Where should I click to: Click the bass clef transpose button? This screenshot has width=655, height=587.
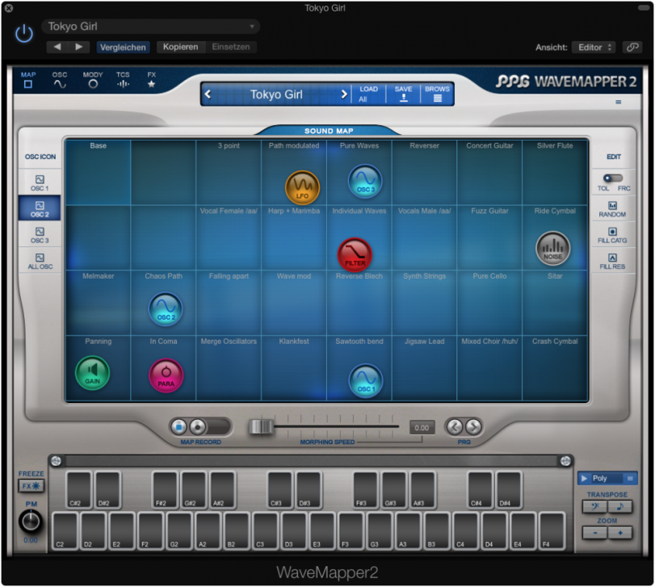tap(595, 506)
